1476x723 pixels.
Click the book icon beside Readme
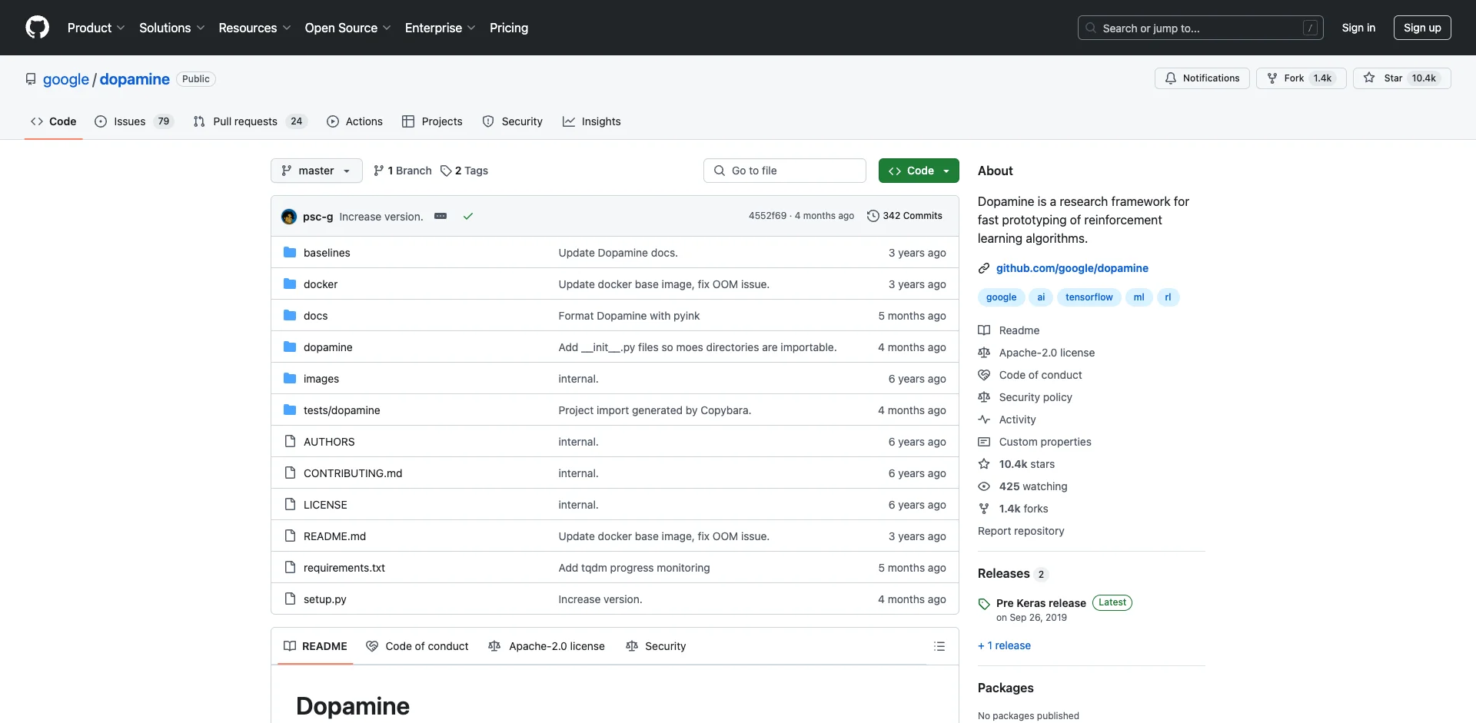(x=984, y=330)
